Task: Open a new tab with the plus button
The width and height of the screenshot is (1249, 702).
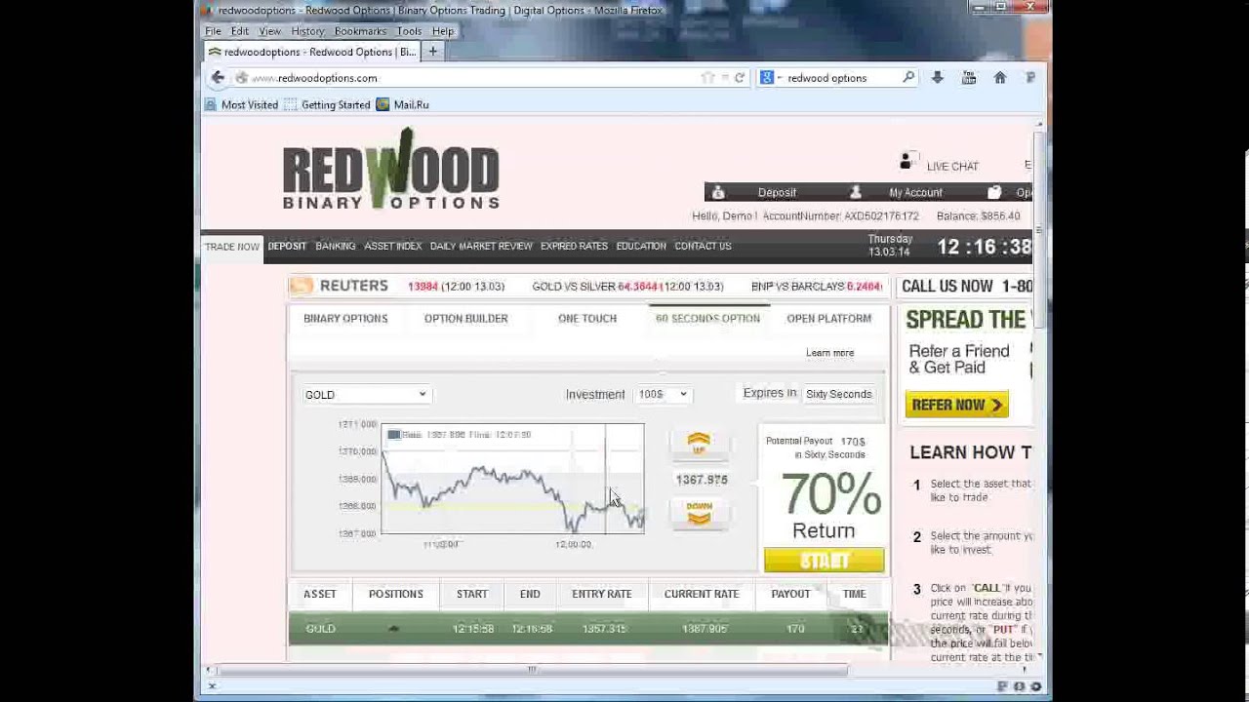Action: (433, 52)
